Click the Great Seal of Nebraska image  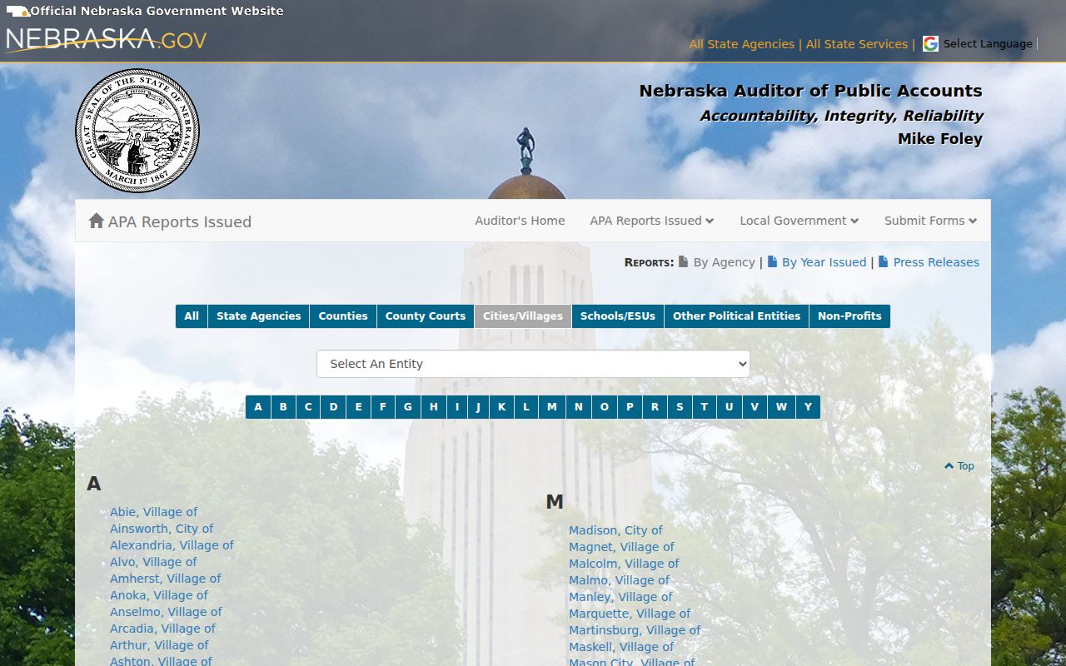click(x=137, y=131)
